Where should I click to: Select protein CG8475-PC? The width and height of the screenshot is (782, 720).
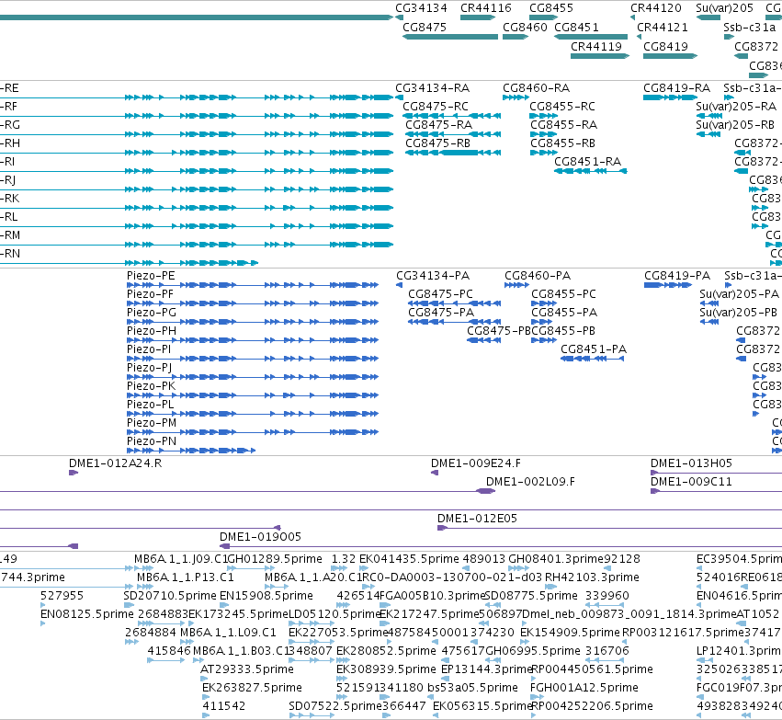[440, 294]
